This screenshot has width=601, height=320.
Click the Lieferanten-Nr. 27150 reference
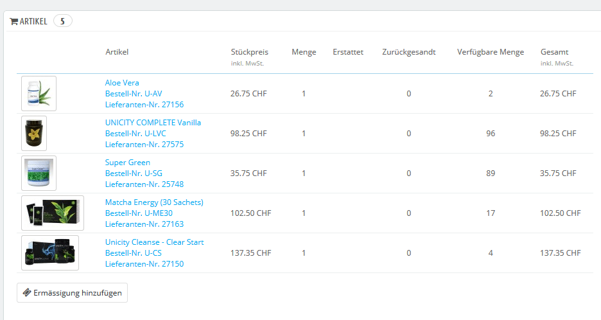click(144, 264)
